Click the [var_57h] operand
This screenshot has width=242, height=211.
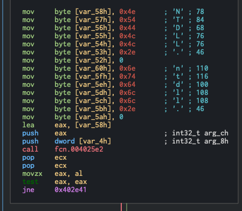(x=93, y=20)
